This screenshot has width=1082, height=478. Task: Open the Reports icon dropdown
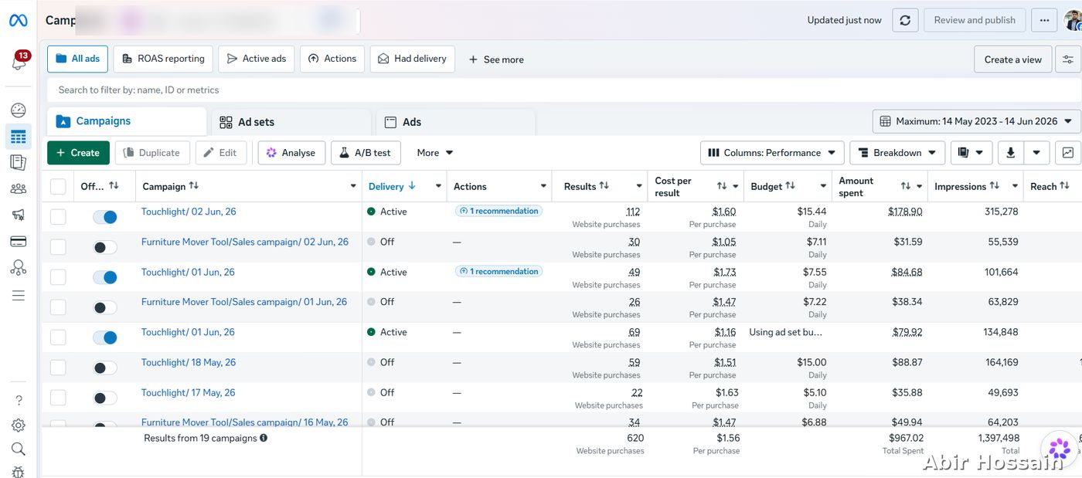click(x=971, y=153)
